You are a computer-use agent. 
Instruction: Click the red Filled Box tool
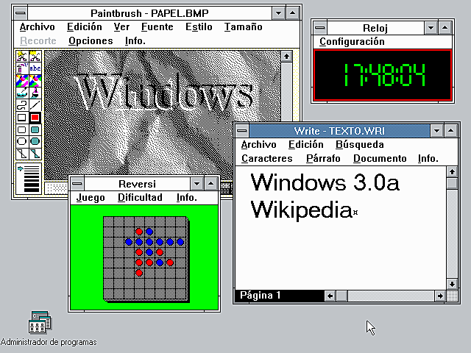click(35, 118)
